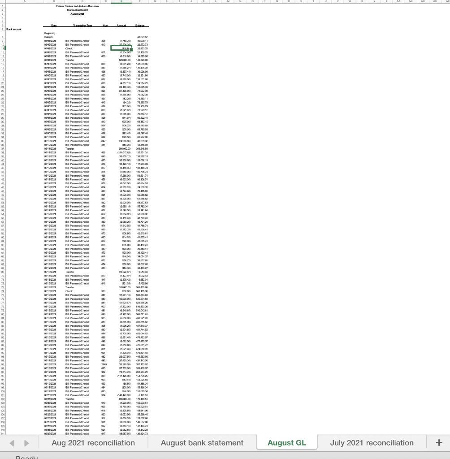Click check number 913 in row 103

click(104, 403)
